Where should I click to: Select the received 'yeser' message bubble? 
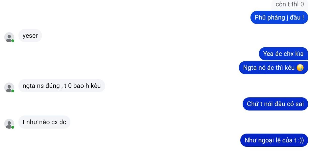coord(30,35)
